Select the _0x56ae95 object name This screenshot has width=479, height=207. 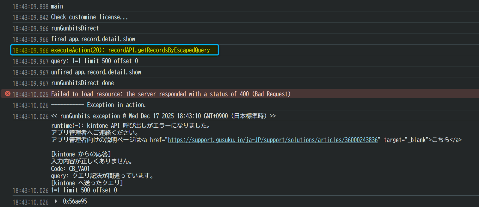(74, 201)
